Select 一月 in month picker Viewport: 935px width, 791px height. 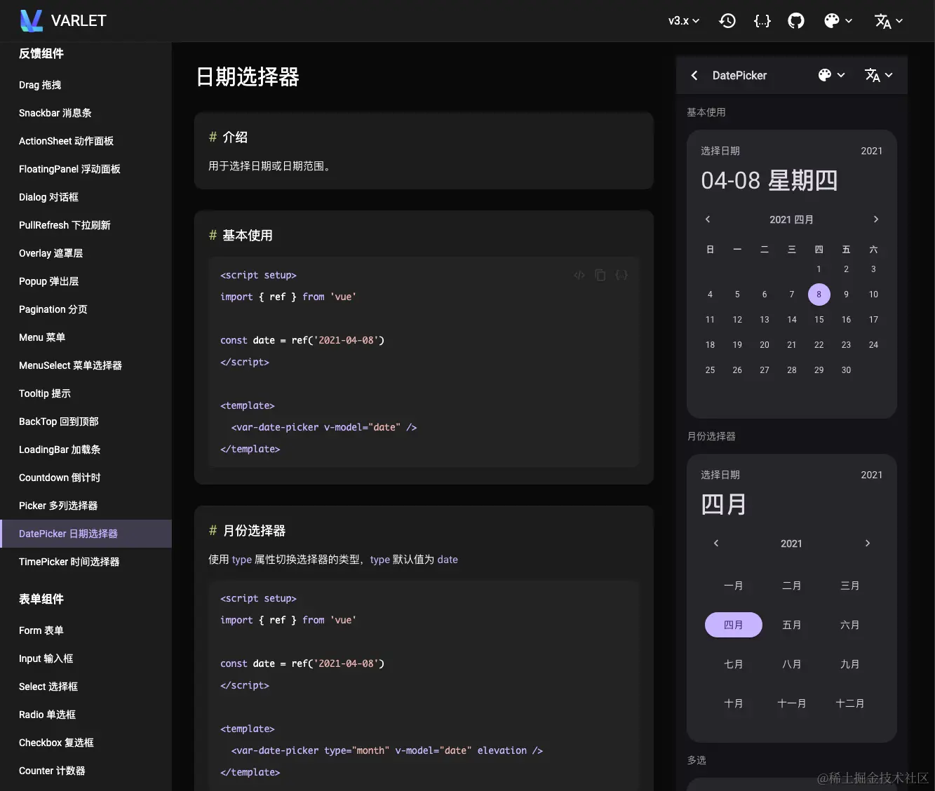[x=734, y=586]
